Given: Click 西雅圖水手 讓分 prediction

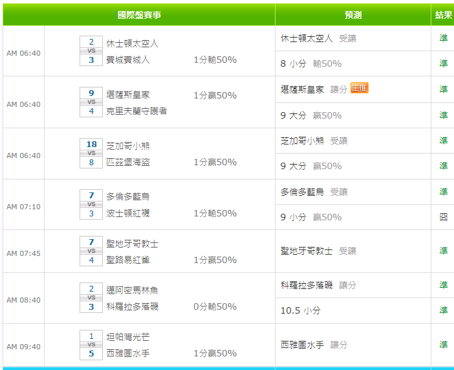Looking at the screenshot, I should tap(314, 345).
